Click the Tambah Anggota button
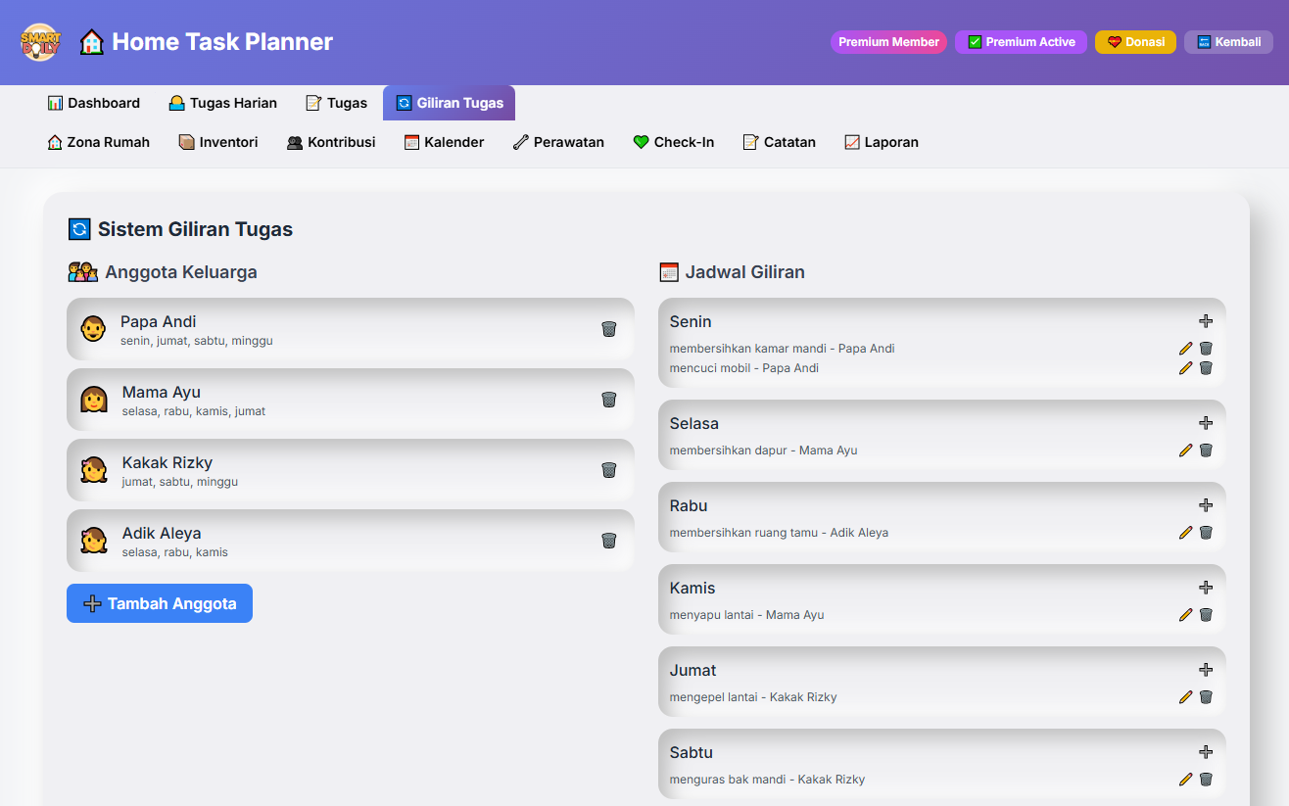The image size is (1289, 806). [x=160, y=603]
